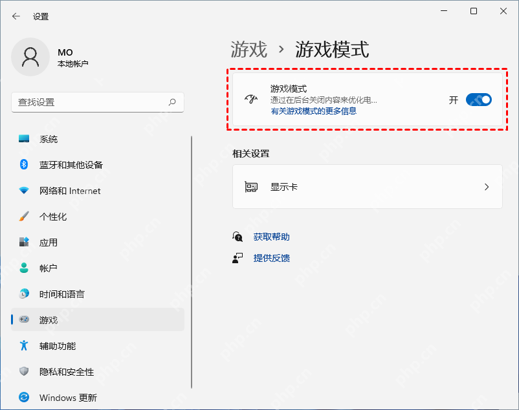This screenshot has height=410, width=519.
Task: Click the 通过在后台关闭内容来优化电 description
Action: [x=324, y=100]
